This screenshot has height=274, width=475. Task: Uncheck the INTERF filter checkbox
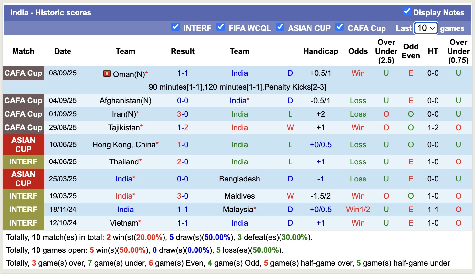tap(175, 27)
